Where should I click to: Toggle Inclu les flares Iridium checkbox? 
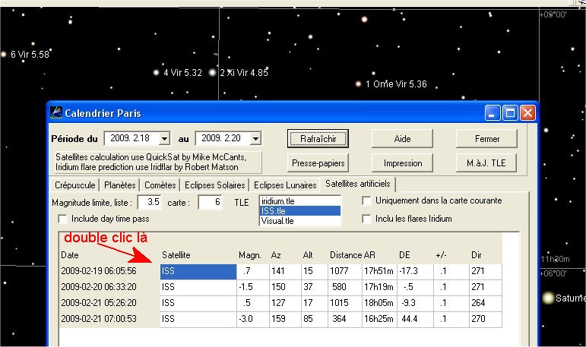(x=366, y=219)
